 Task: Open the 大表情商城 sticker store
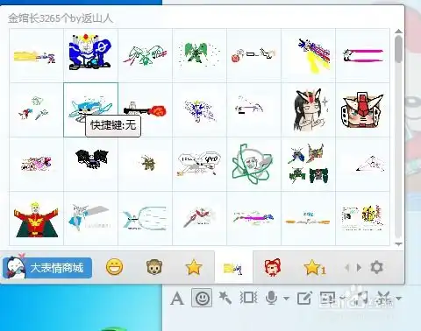point(47,267)
